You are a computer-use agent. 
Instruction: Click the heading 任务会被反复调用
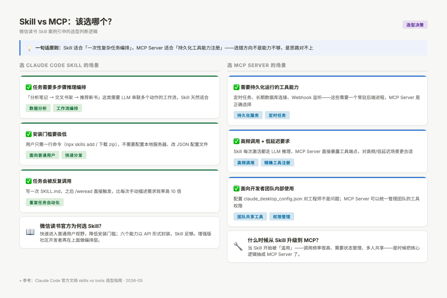tap(52, 181)
